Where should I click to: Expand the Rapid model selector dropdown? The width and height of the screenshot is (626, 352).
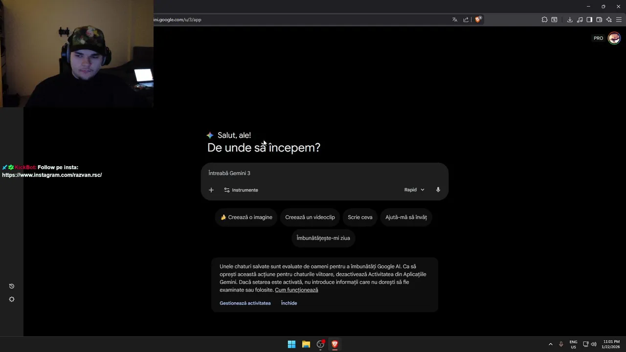pyautogui.click(x=414, y=190)
